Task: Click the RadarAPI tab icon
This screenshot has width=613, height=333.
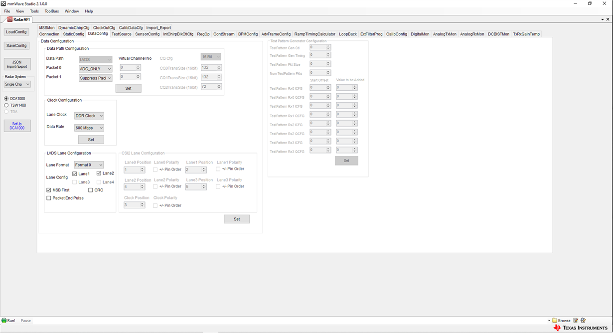Action: 10,19
